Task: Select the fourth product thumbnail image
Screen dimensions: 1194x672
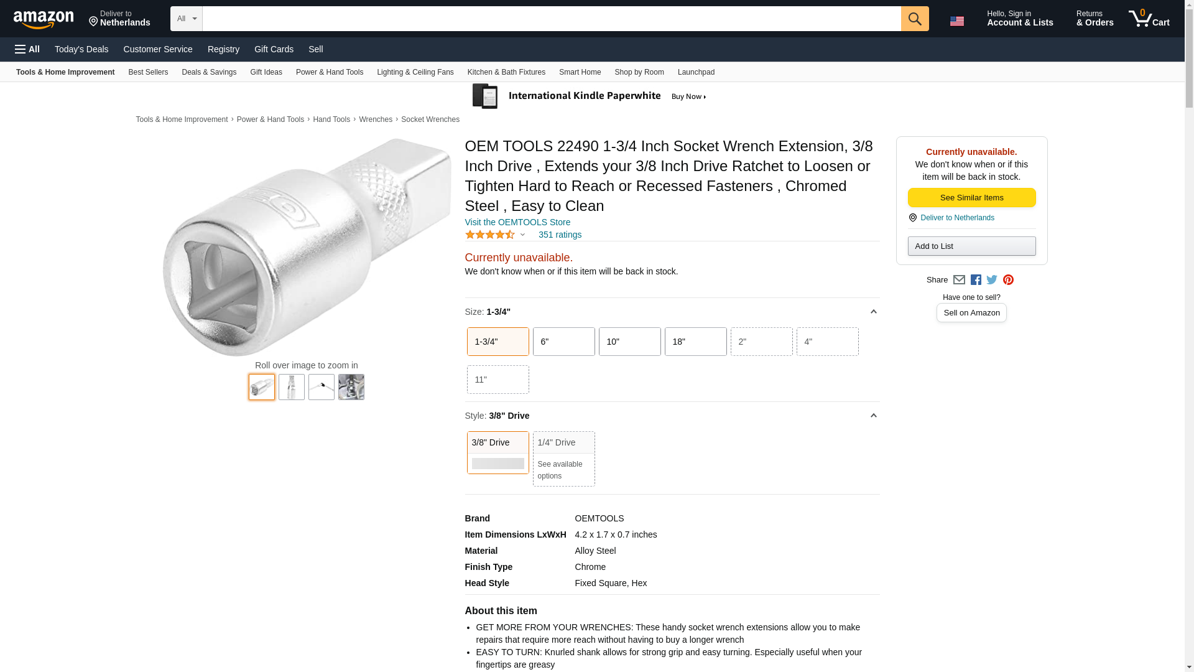Action: (351, 387)
